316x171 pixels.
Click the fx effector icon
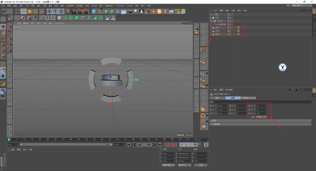pyautogui.click(x=113, y=18)
